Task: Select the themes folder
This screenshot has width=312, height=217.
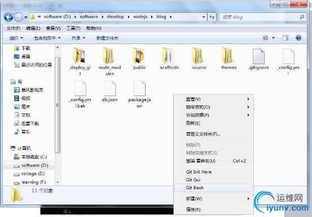Action: pos(229,59)
